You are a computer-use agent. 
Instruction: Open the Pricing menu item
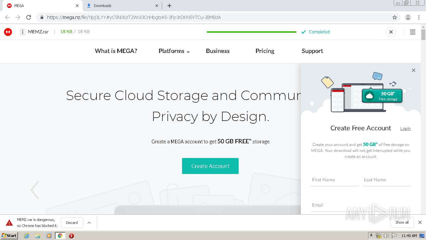[x=265, y=51]
